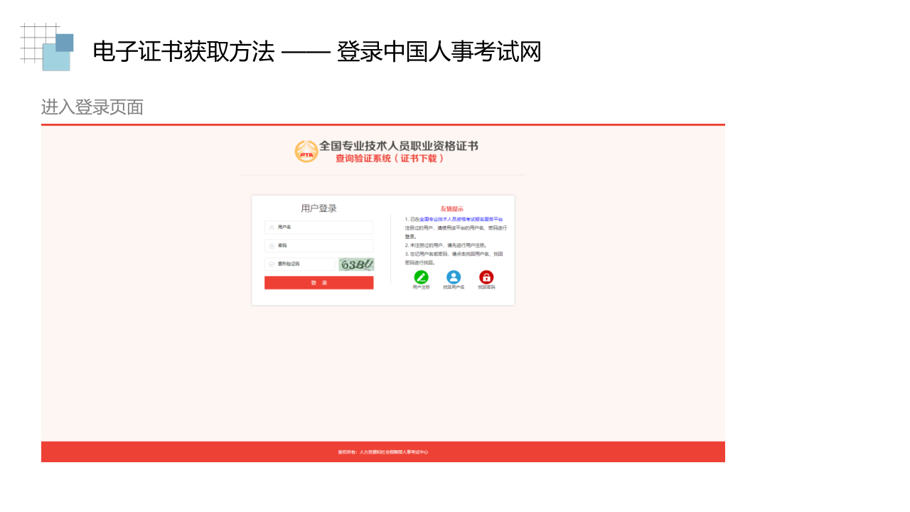Click the orange PTA logo emblem
Screen dimensions: 910x512
[x=306, y=151]
